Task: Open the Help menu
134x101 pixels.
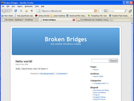Action: click(43, 6)
